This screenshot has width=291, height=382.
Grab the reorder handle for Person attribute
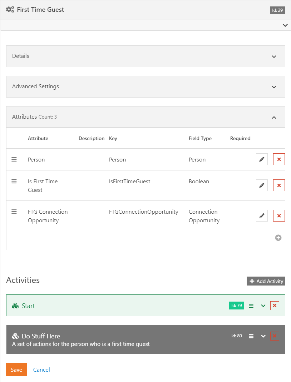click(x=14, y=159)
